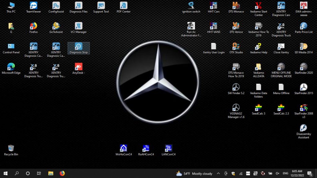Image resolution: width=317 pixels, height=178 pixels.
Task: Open Task View on taskbar
Action: [x=39, y=173]
